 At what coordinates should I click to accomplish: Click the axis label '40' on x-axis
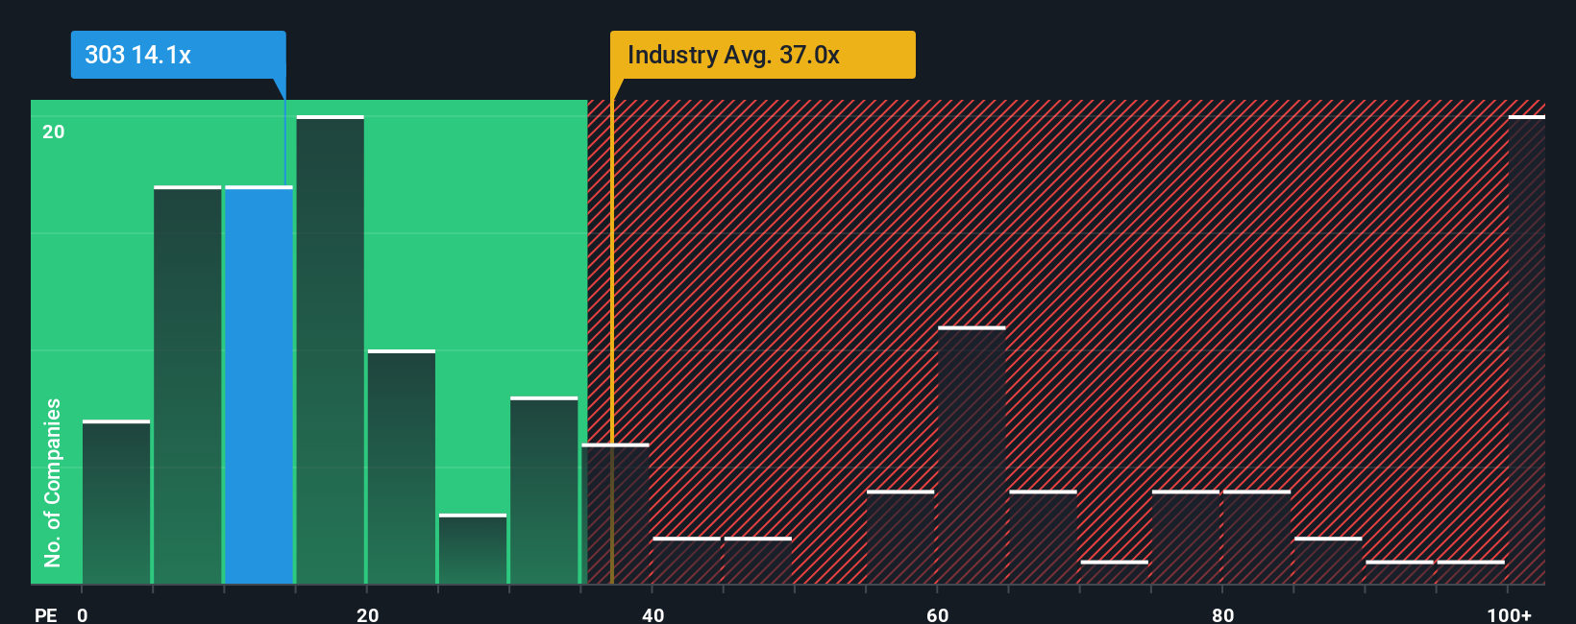click(x=653, y=614)
